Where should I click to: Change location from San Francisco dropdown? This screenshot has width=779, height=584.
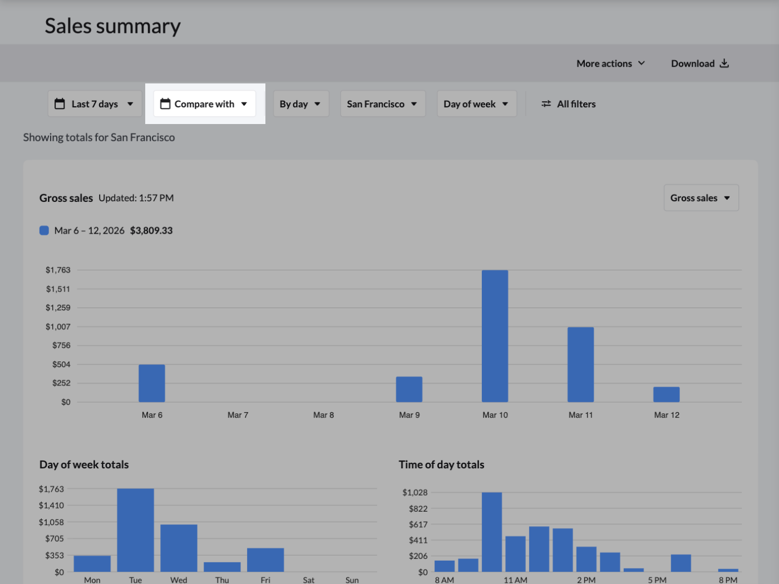pos(382,104)
